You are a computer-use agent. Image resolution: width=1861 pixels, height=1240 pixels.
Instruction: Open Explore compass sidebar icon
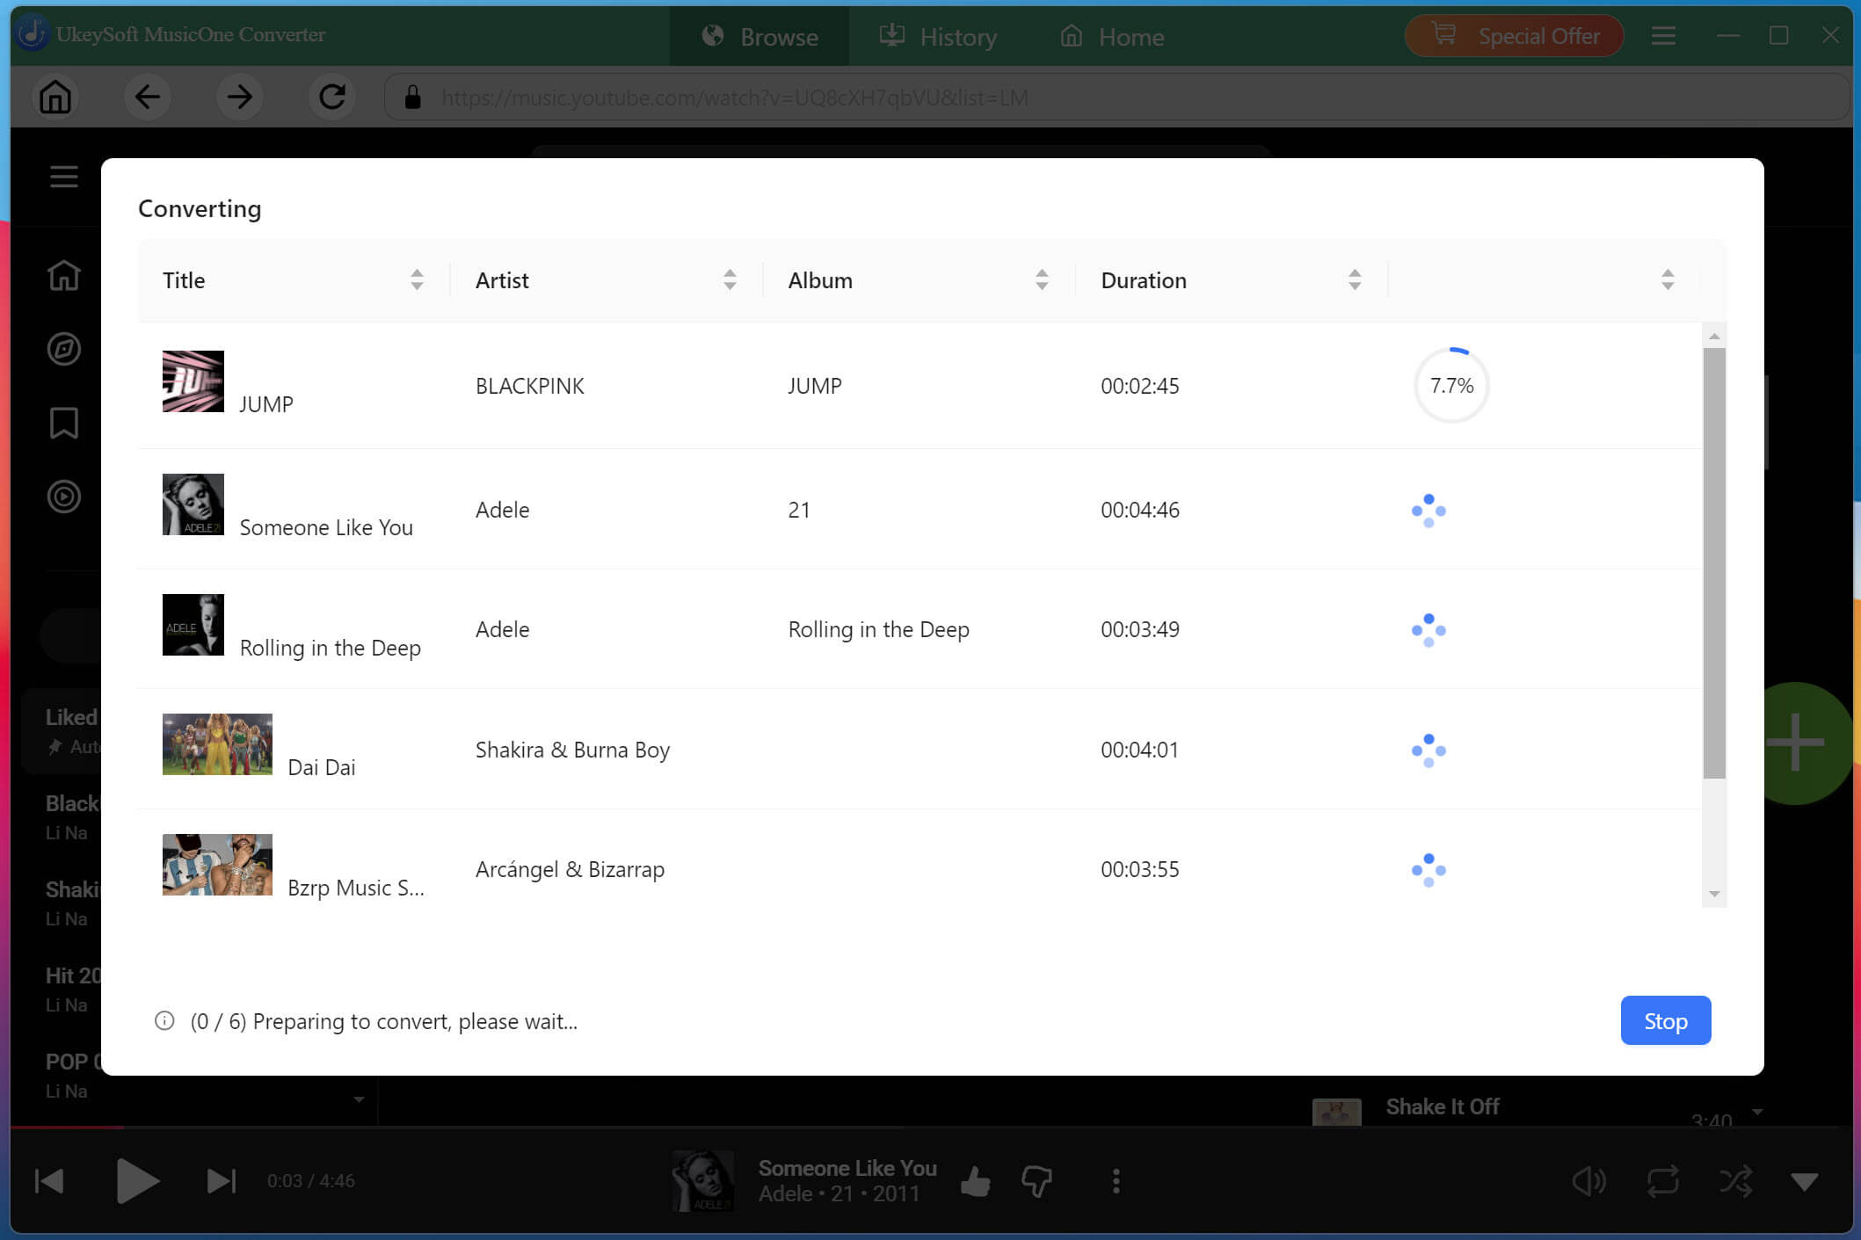[x=63, y=349]
